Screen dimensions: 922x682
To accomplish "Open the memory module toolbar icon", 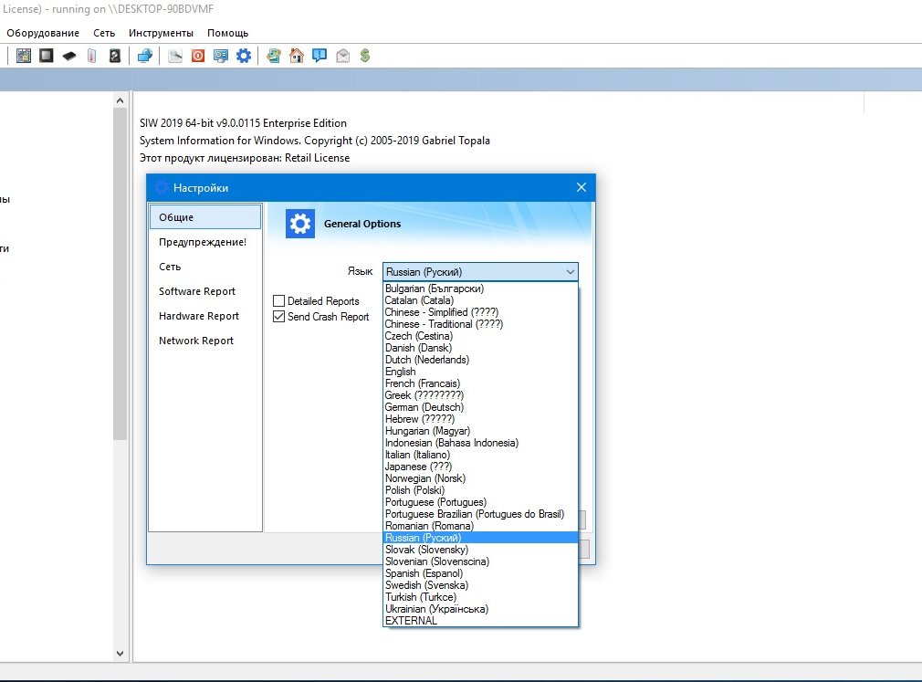I will [69, 57].
